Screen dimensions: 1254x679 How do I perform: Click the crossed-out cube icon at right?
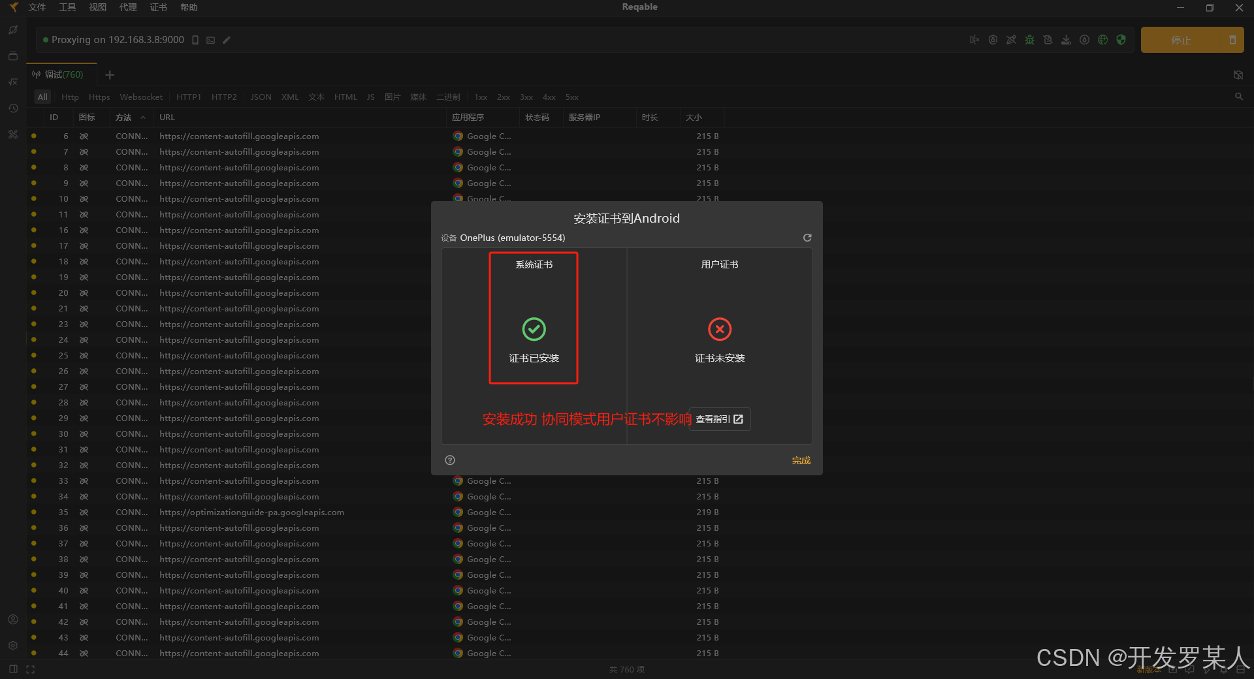(1238, 75)
